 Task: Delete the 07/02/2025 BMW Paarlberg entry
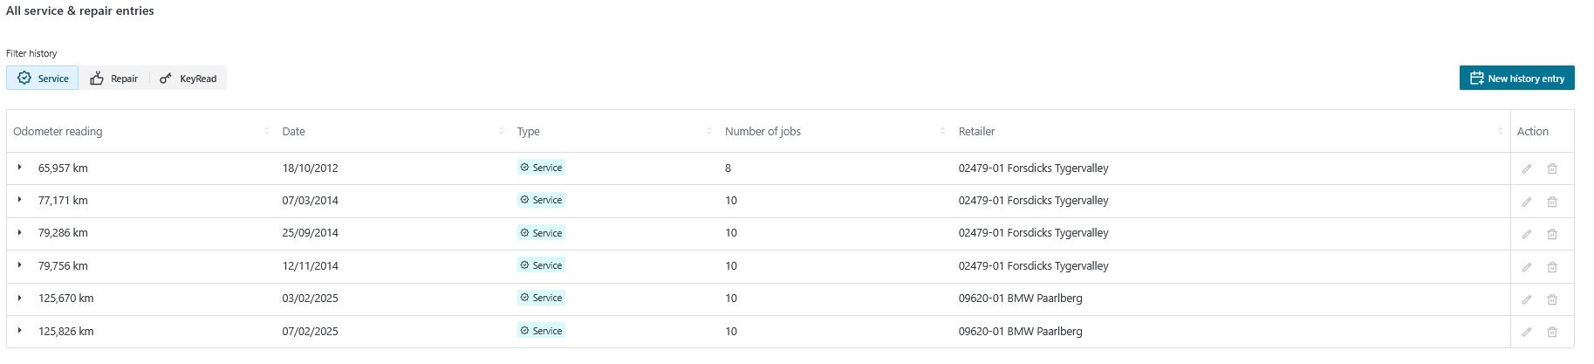(1552, 332)
